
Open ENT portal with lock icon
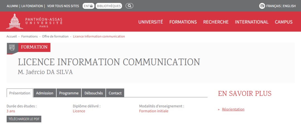pos(88,6)
